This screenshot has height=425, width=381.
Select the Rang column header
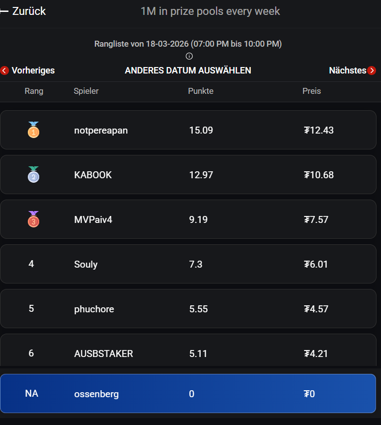pos(34,91)
